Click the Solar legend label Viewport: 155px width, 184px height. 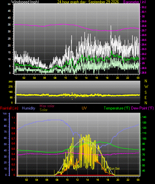(43, 110)
